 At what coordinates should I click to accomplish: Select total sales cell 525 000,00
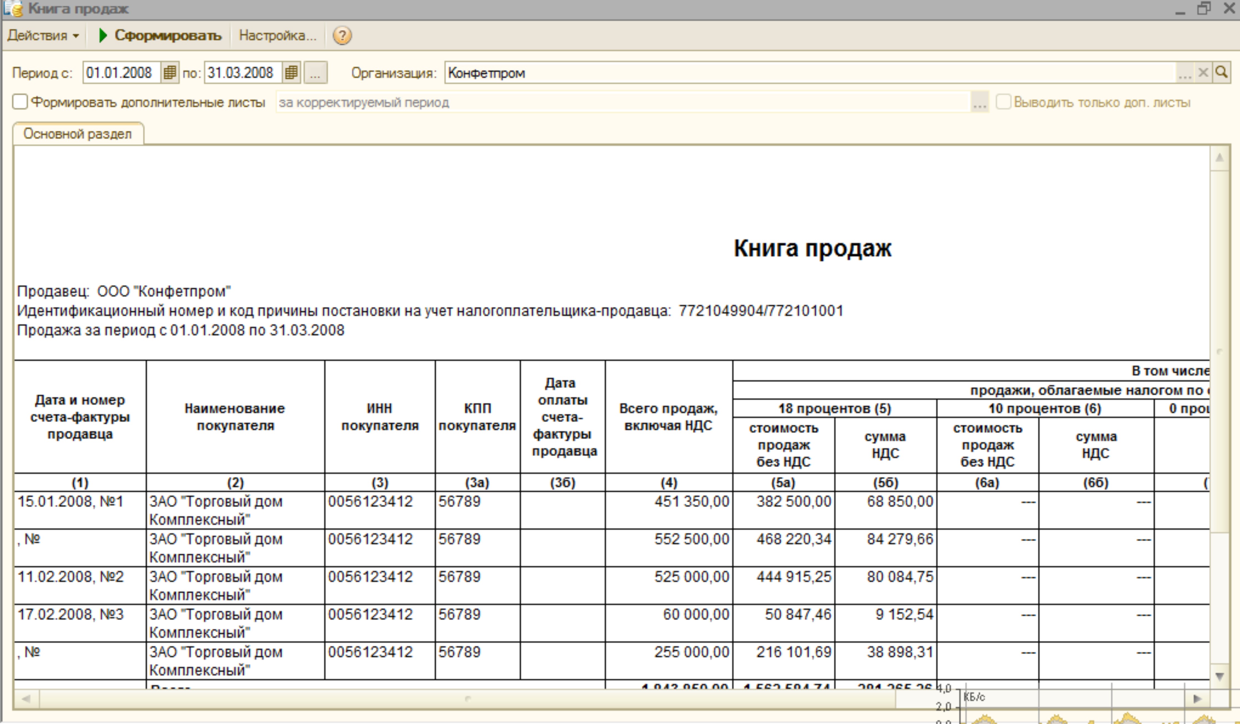coord(669,586)
